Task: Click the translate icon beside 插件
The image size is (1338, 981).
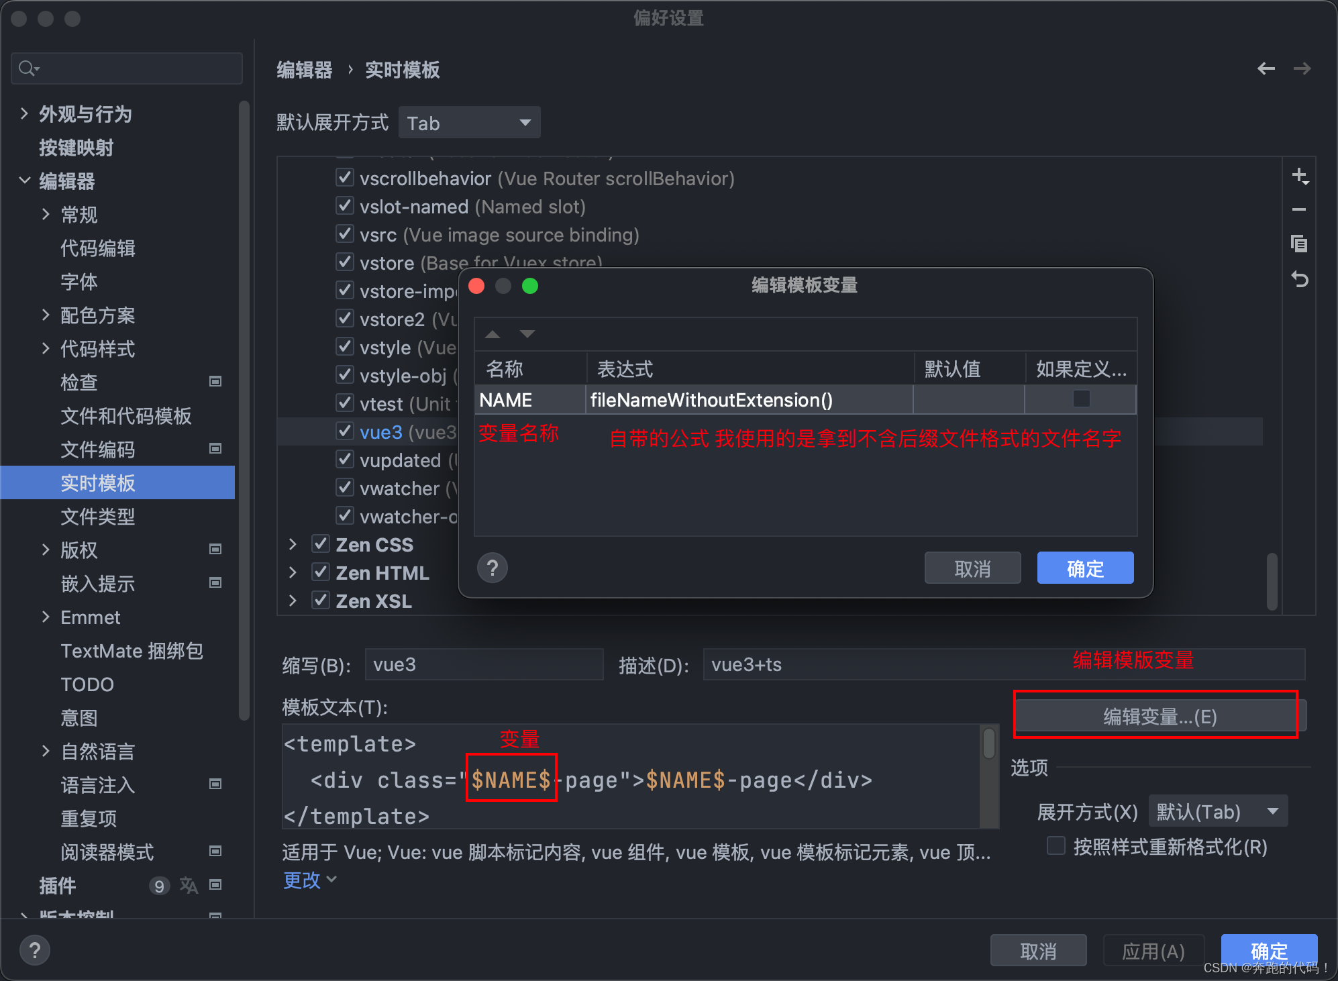Action: [x=189, y=886]
